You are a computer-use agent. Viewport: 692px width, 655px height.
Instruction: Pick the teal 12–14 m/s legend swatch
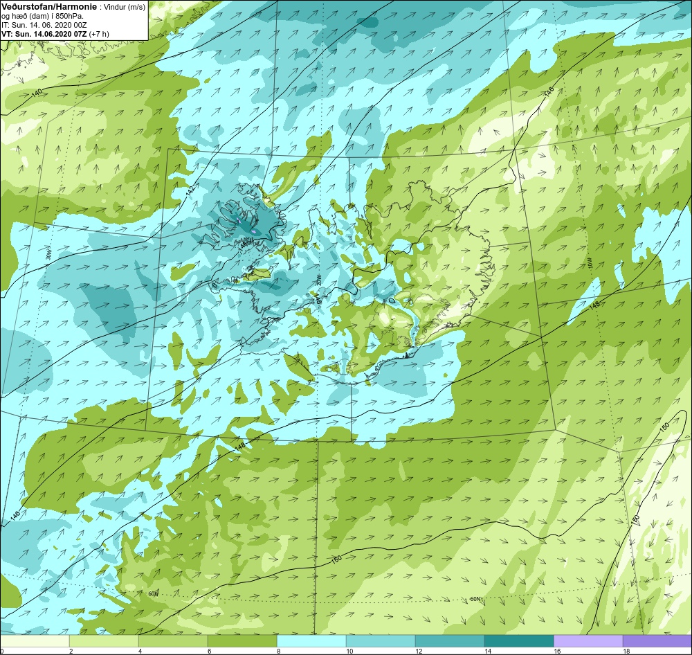tap(450, 641)
